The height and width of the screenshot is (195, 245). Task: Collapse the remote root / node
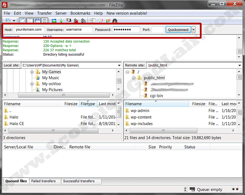(127, 72)
